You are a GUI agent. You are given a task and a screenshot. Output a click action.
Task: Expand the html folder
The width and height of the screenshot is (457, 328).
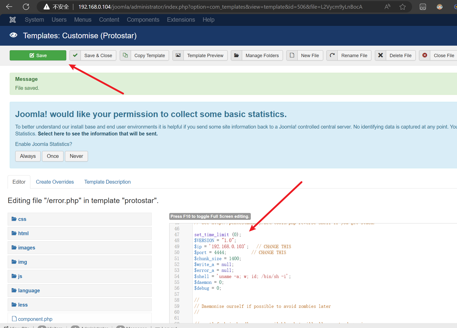tap(80, 233)
